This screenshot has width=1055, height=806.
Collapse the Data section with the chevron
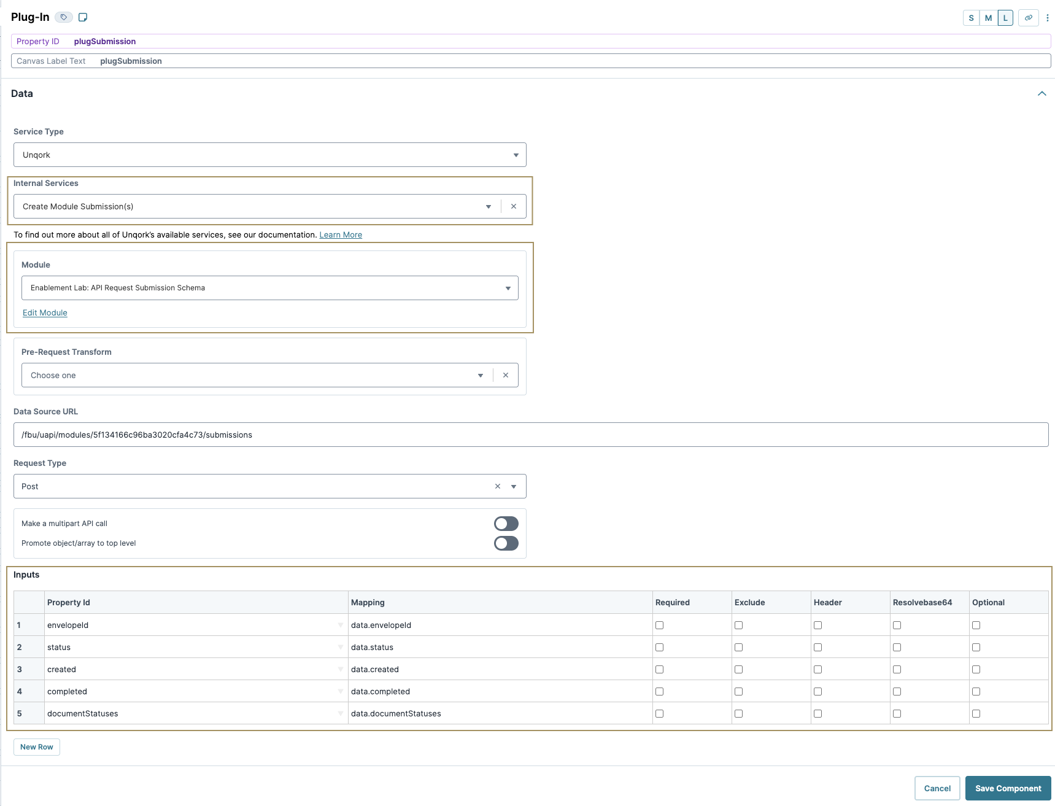1041,93
